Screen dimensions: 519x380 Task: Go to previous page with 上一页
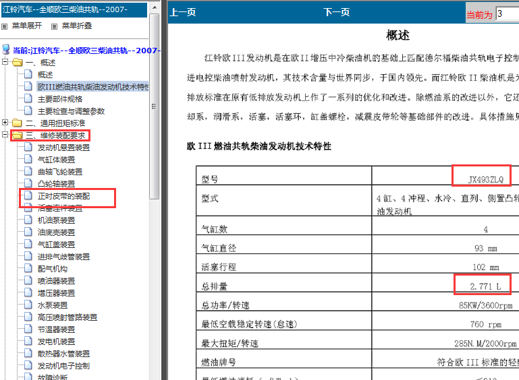tap(183, 13)
